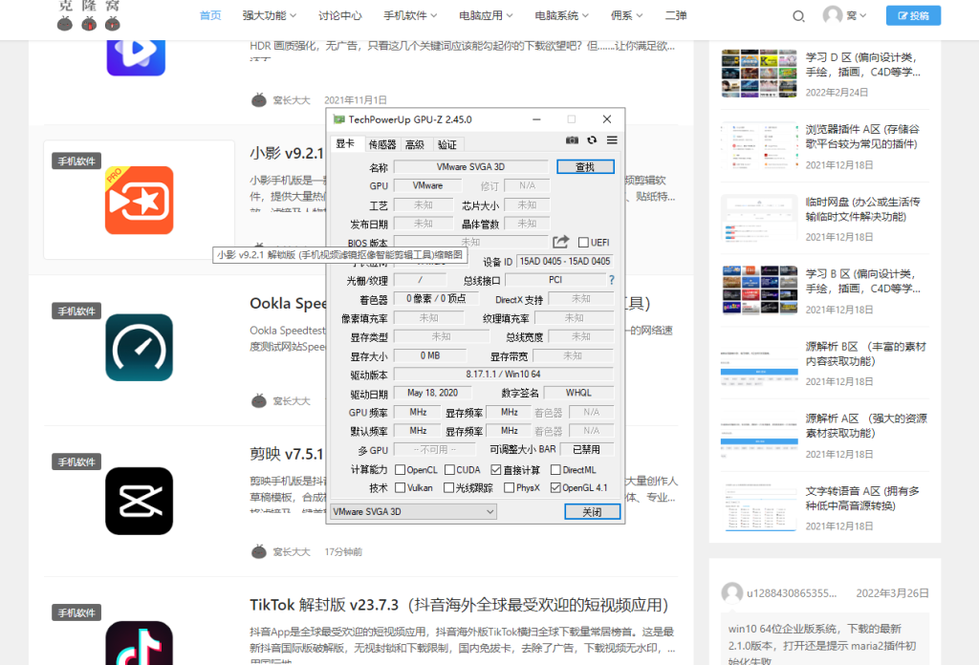Toggle the OpenGL 4.1 checkbox
This screenshot has height=665, width=979.
[555, 488]
